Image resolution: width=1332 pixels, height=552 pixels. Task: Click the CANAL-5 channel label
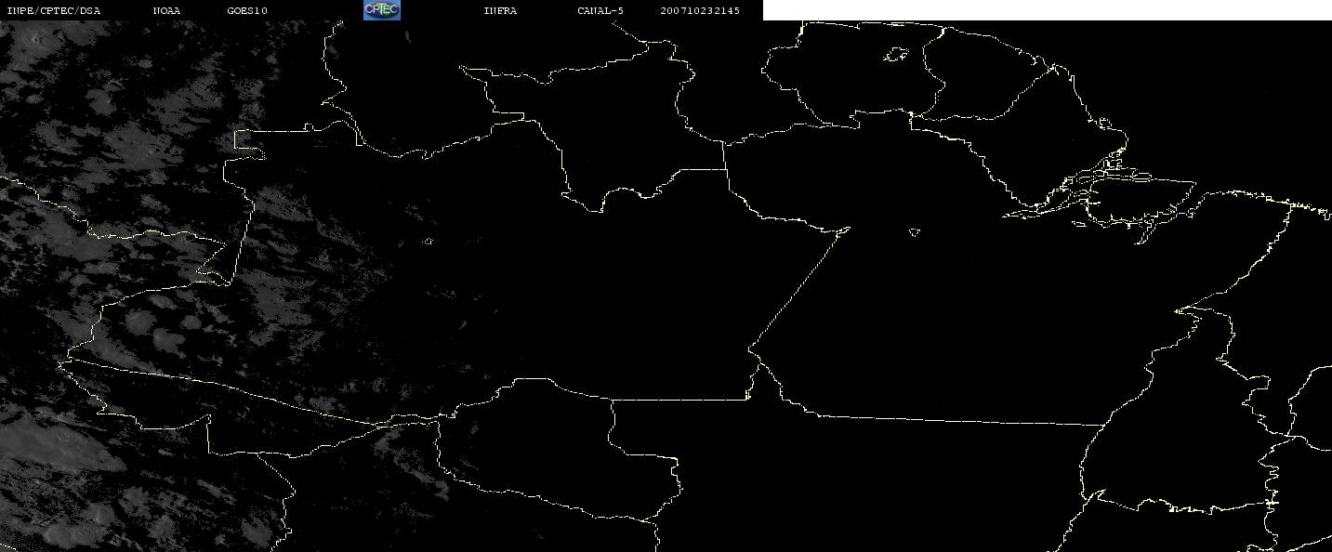coord(600,10)
